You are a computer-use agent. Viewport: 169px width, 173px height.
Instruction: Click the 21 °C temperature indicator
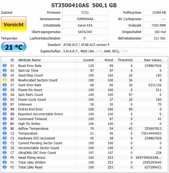14,47
